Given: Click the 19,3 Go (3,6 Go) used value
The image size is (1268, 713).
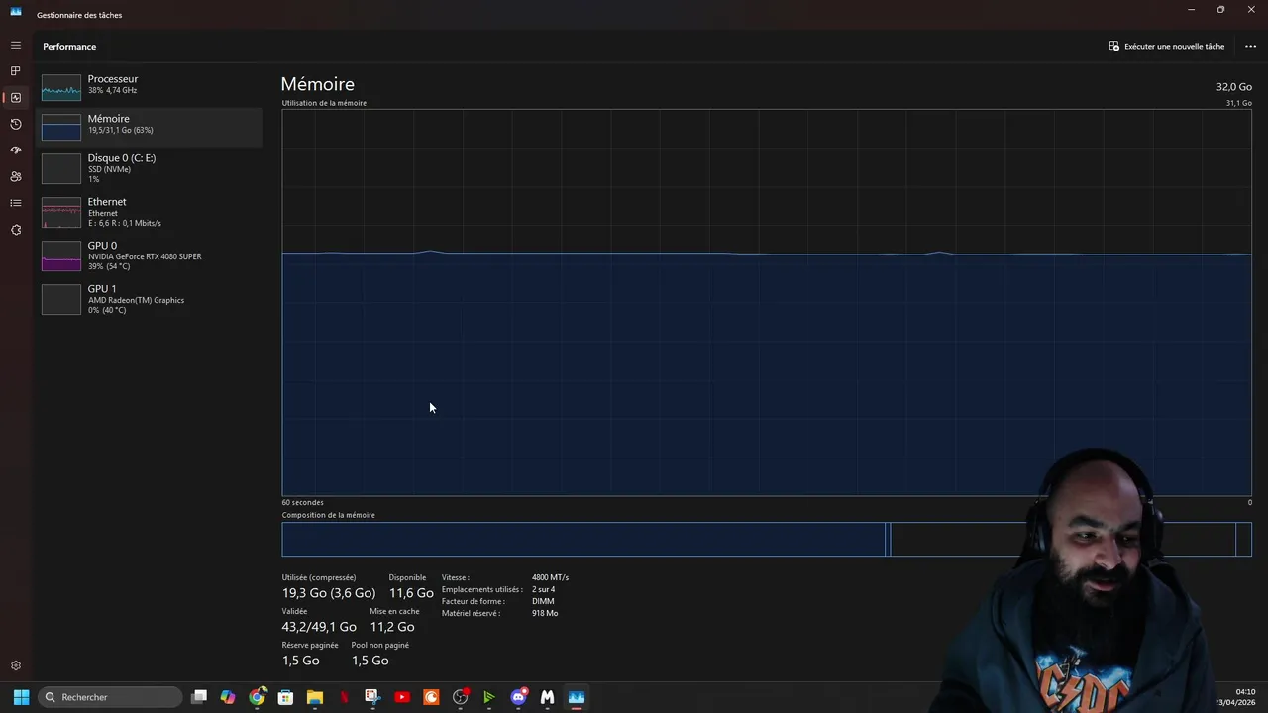Looking at the screenshot, I should point(329,593).
